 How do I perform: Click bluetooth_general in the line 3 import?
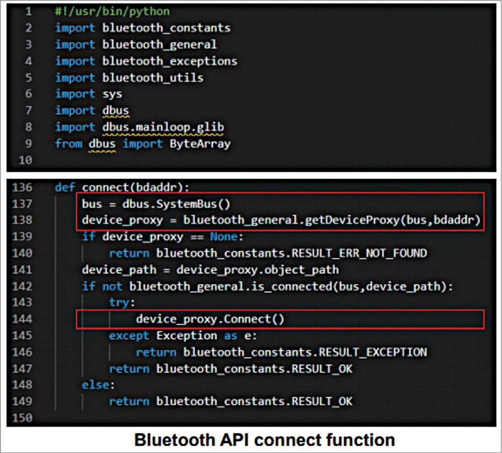pos(159,44)
